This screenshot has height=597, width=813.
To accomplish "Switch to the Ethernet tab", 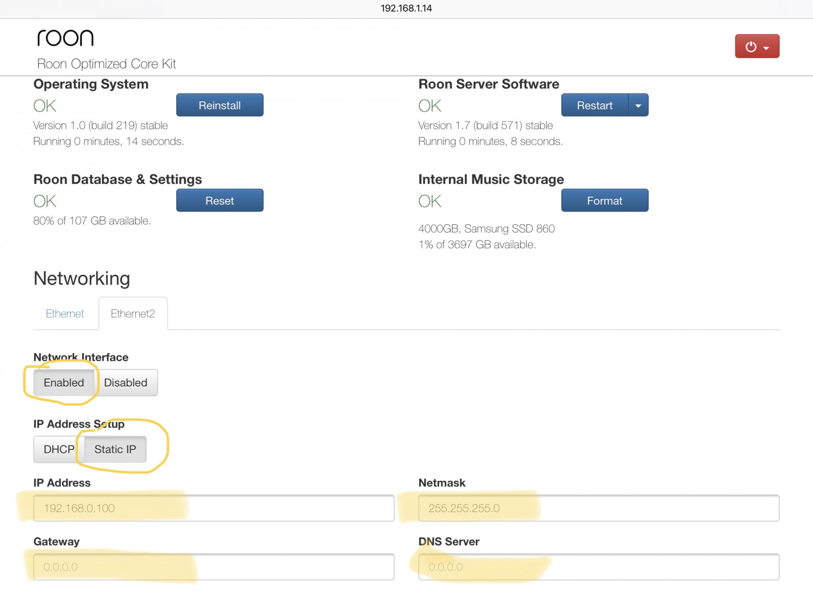I will pyautogui.click(x=65, y=313).
